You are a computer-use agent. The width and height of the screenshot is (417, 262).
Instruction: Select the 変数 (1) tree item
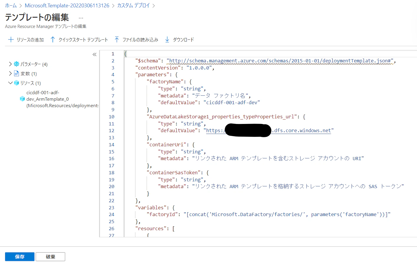click(x=29, y=74)
